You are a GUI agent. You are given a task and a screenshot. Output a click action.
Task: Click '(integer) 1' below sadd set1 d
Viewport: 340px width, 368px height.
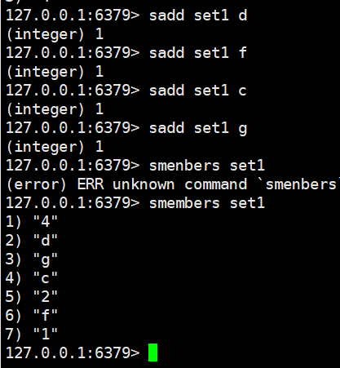click(55, 34)
